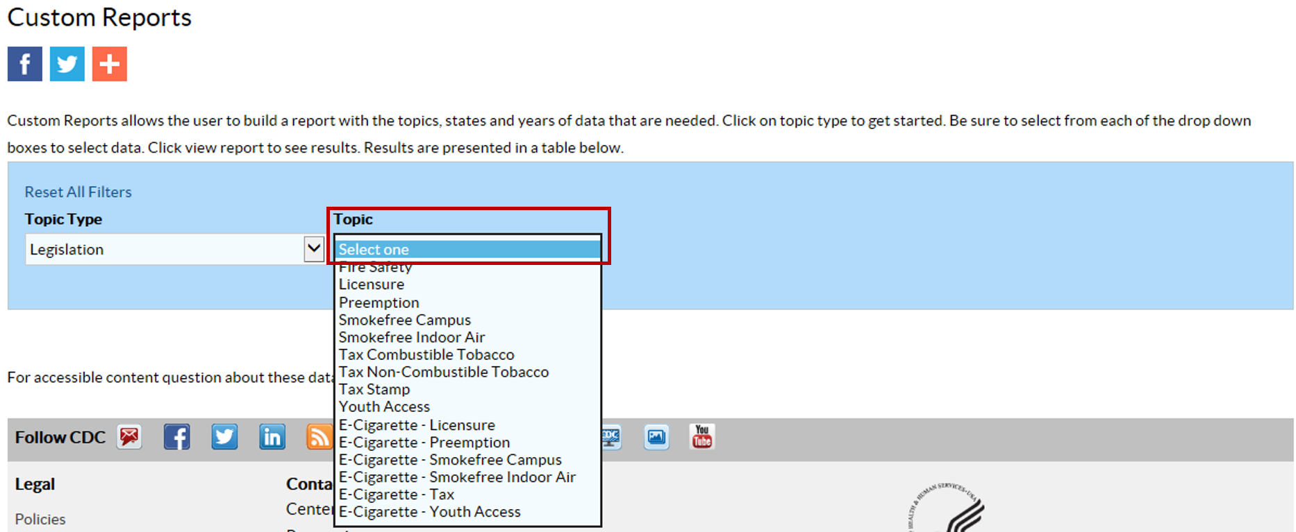The image size is (1296, 532).
Task: Open the YouTube icon in footer
Action: click(702, 437)
